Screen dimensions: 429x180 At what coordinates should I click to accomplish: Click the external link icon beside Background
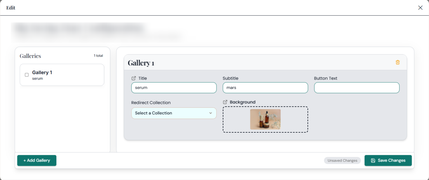coord(225,102)
